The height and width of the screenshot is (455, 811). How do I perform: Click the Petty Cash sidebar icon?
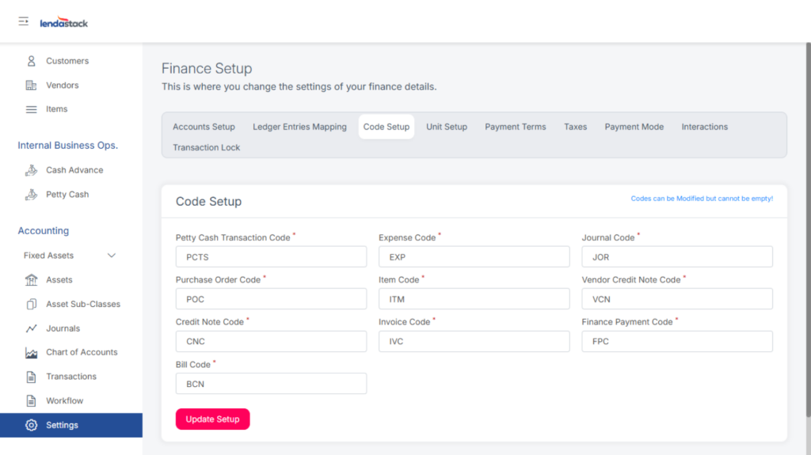click(32, 195)
